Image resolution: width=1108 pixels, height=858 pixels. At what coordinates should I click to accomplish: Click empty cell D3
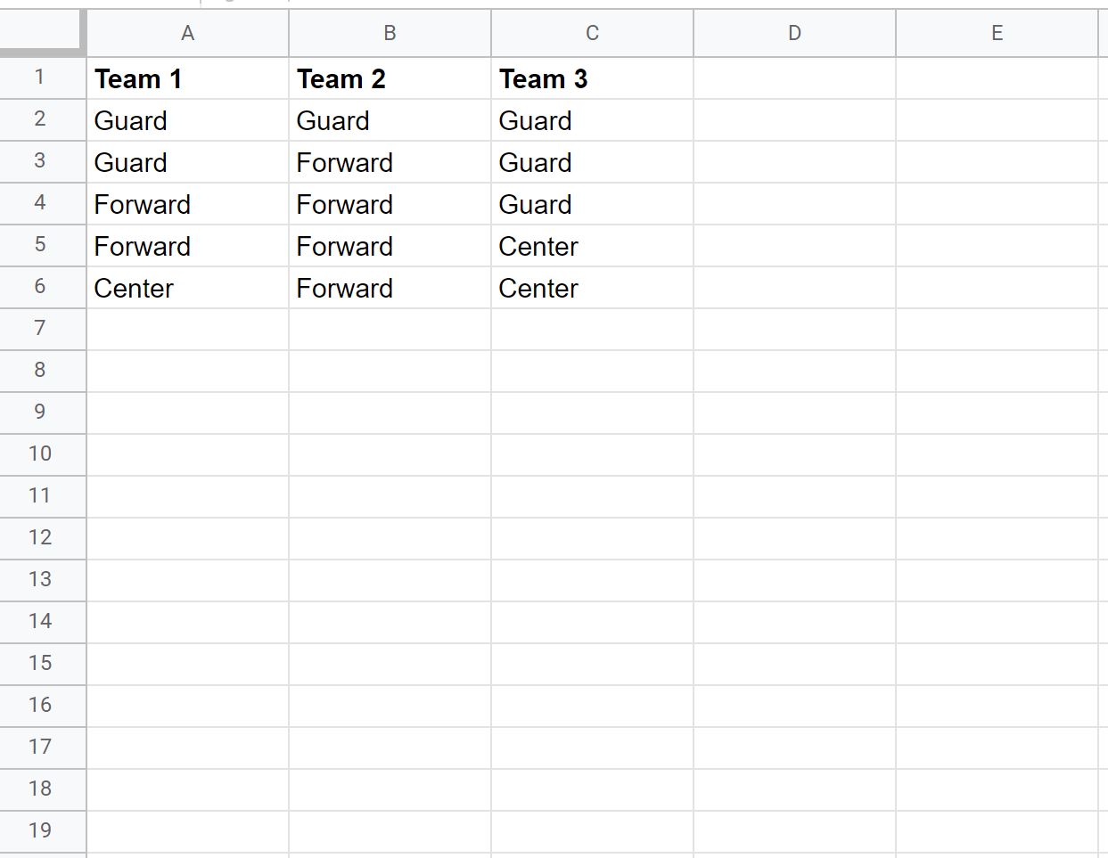tap(794, 162)
